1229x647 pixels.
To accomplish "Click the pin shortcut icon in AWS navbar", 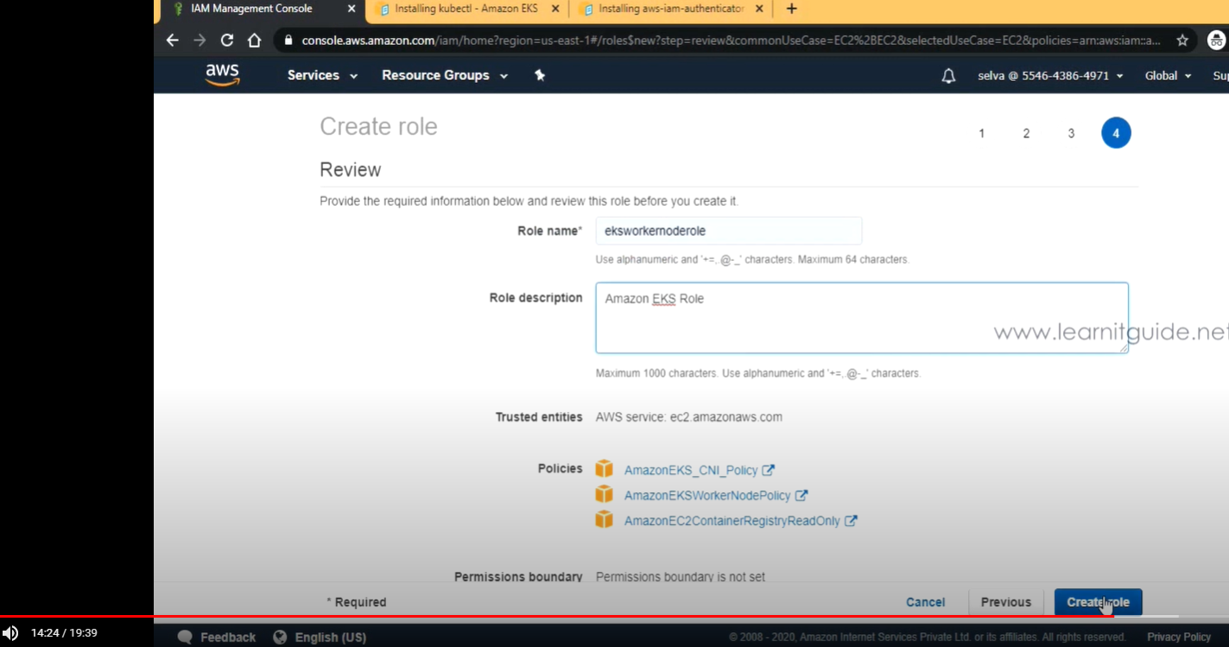I will [540, 75].
